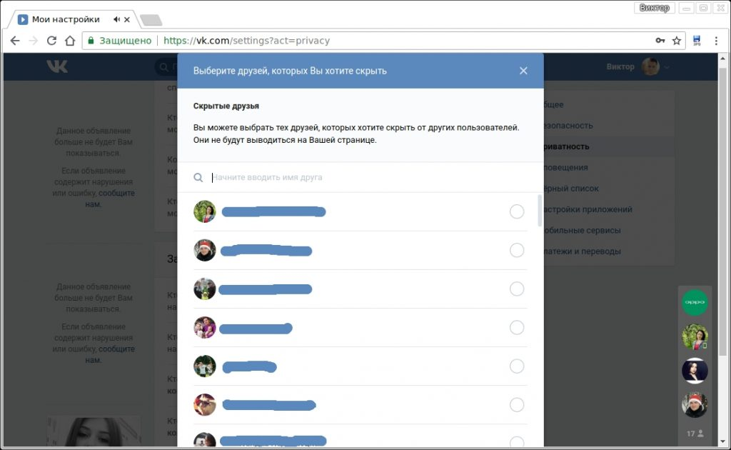Viewport: 731px width, 450px height.
Task: Open the OPPO chat sidebar thumbnail
Action: (695, 302)
